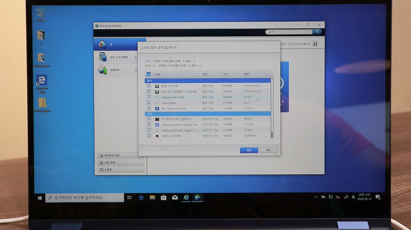Image resolution: width=411 pixels, height=230 pixels.
Task: Click the taskbar search box
Action: 85,198
